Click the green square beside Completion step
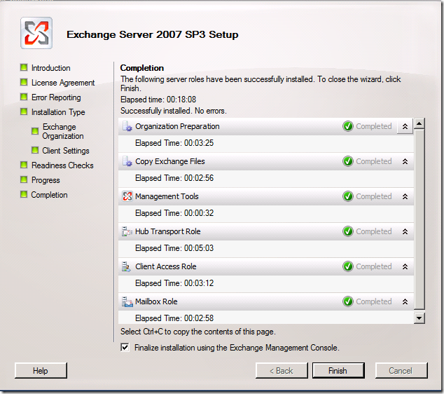The height and width of the screenshot is (394, 444). (24, 194)
